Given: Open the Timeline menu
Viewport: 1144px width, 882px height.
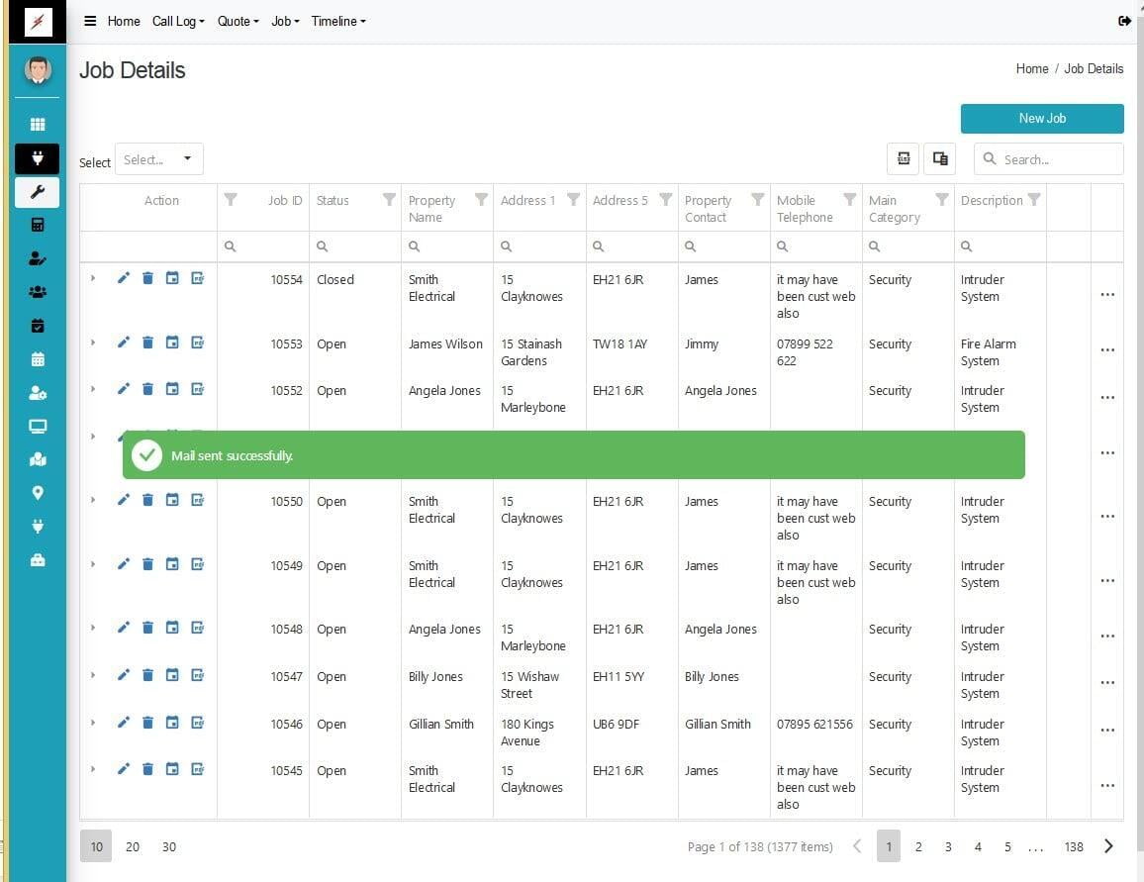Looking at the screenshot, I should (x=337, y=21).
